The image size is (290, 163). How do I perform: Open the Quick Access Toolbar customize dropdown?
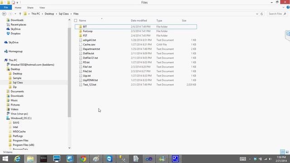tap(17, 3)
